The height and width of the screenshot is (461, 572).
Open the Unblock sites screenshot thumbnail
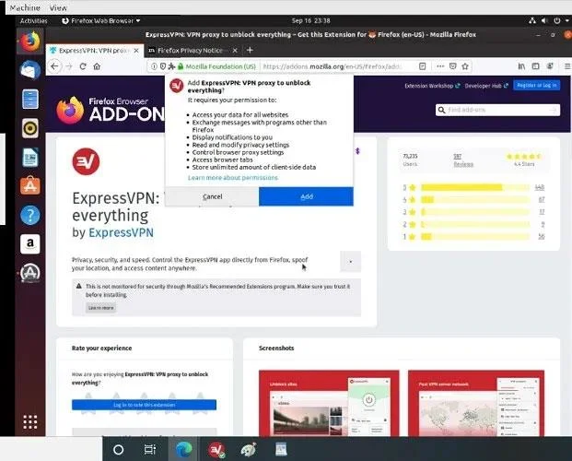point(329,403)
